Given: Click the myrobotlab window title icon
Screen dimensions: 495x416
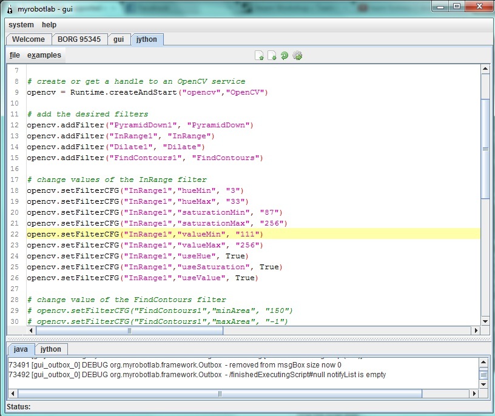Looking at the screenshot, I should tap(10, 10).
